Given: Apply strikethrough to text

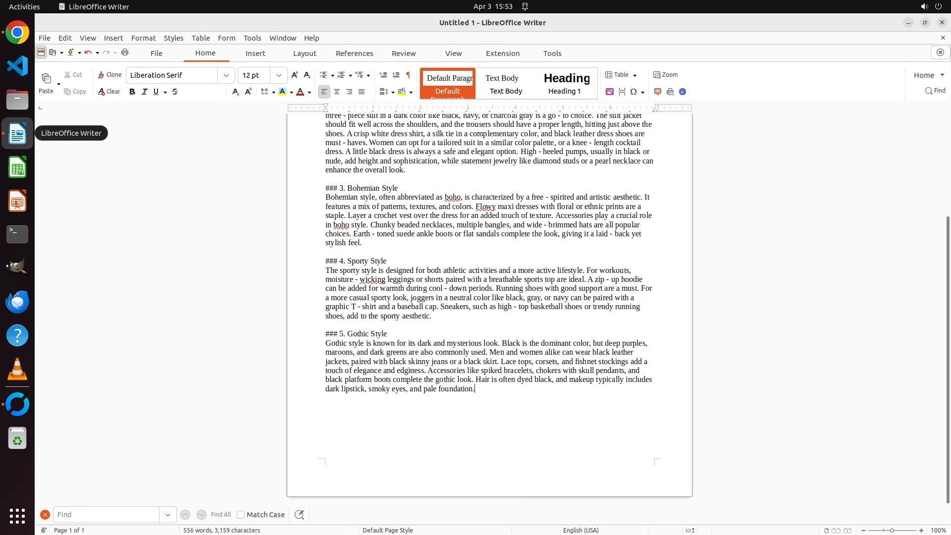Looking at the screenshot, I should coord(175,92).
